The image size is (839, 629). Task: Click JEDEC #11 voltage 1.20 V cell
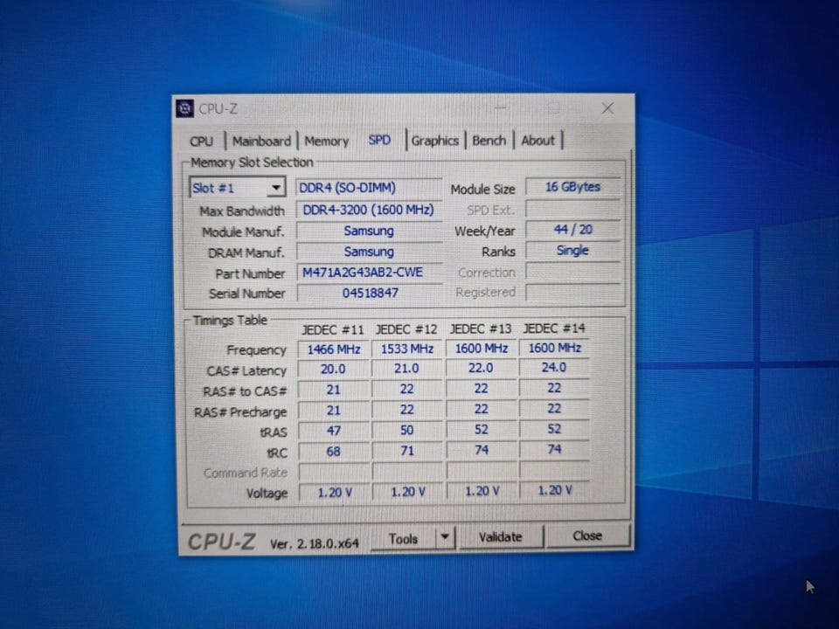tap(335, 492)
